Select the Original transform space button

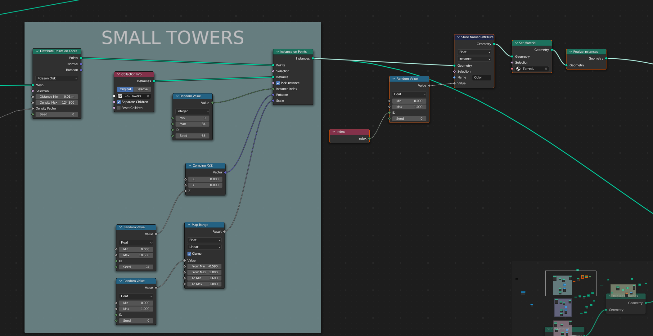(x=125, y=89)
